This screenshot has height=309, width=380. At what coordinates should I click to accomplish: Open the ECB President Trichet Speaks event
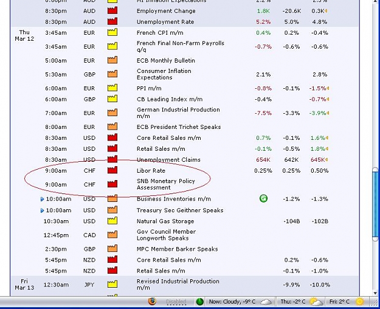(179, 127)
